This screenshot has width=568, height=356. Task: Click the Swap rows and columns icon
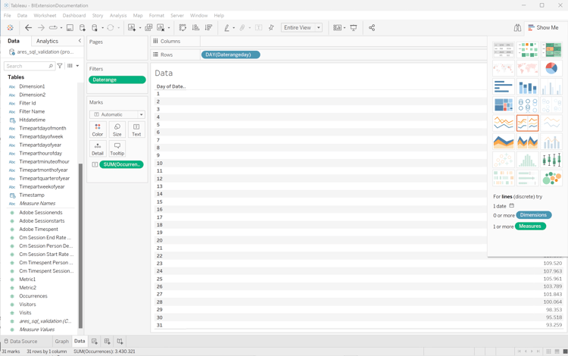pos(183,28)
